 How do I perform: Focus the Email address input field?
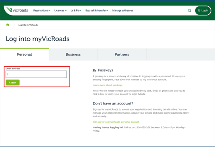pos(36,74)
